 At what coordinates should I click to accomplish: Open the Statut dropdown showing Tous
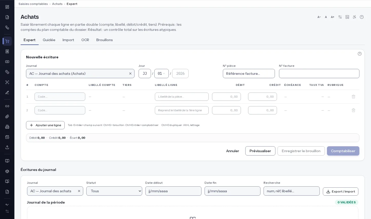click(114, 191)
